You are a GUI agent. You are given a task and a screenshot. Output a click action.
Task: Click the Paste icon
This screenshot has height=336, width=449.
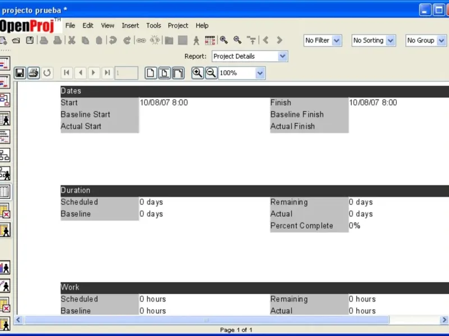click(x=99, y=40)
